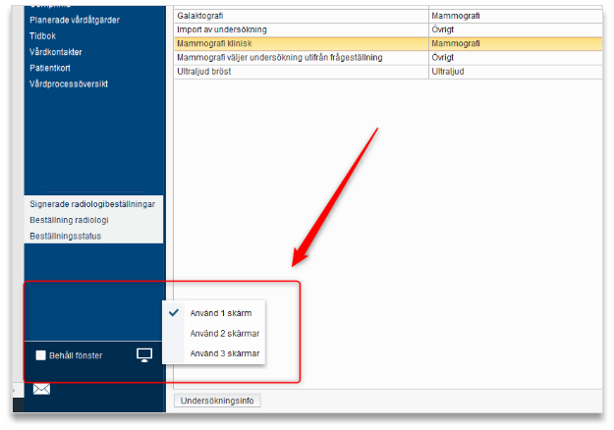The width and height of the screenshot is (614, 430).
Task: Open Vårdkontakter sidebar item
Action: tap(57, 51)
